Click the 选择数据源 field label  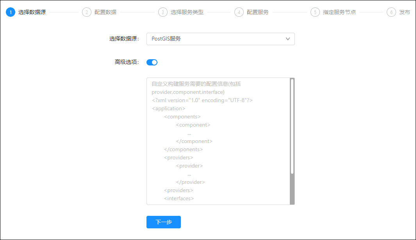click(x=124, y=39)
